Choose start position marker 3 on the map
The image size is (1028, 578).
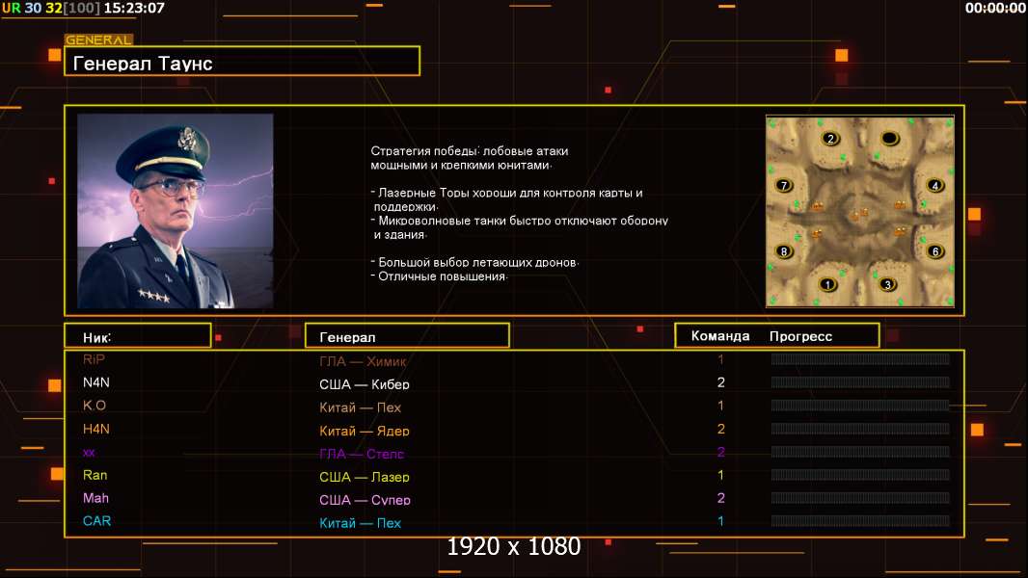tap(888, 285)
